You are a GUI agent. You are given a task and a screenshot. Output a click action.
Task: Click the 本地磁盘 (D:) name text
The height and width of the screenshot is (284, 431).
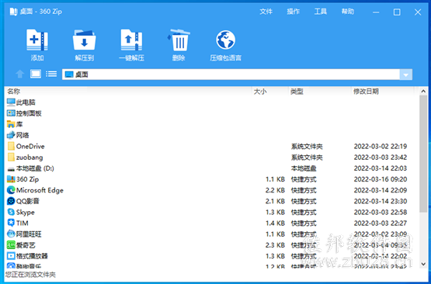[x=35, y=168]
